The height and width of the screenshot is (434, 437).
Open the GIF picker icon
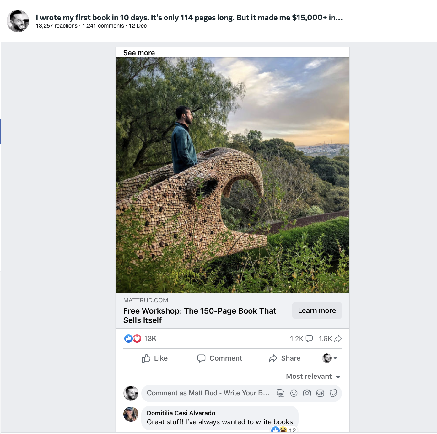pyautogui.click(x=320, y=393)
